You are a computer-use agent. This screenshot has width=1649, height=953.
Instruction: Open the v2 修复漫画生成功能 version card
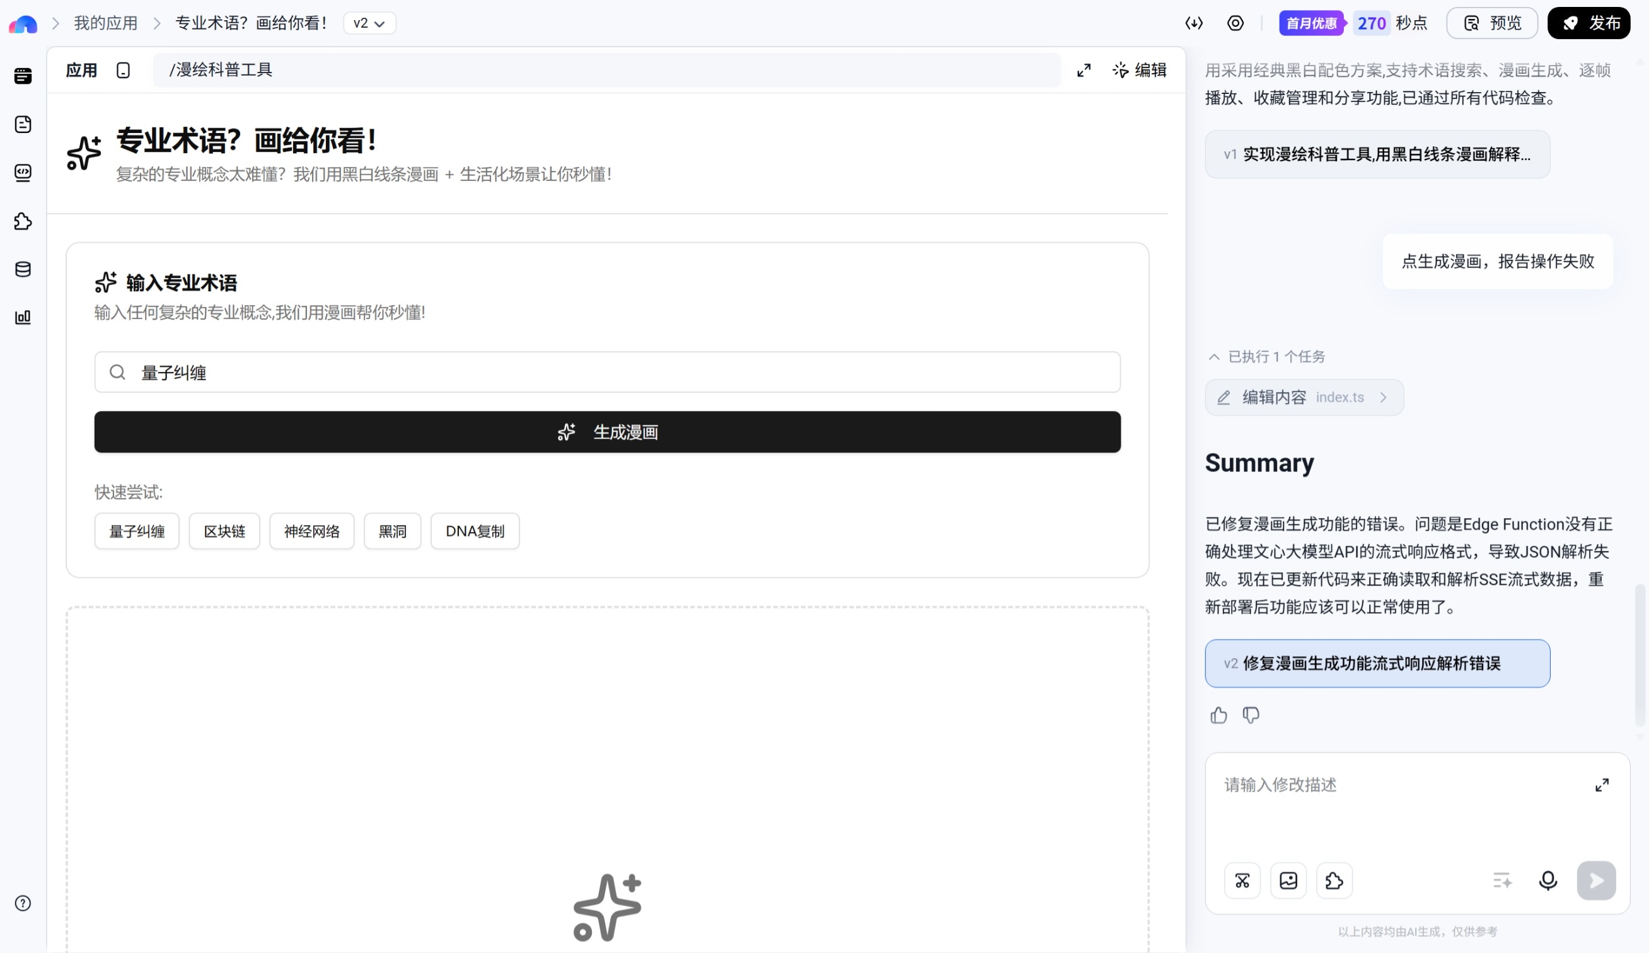1377,663
